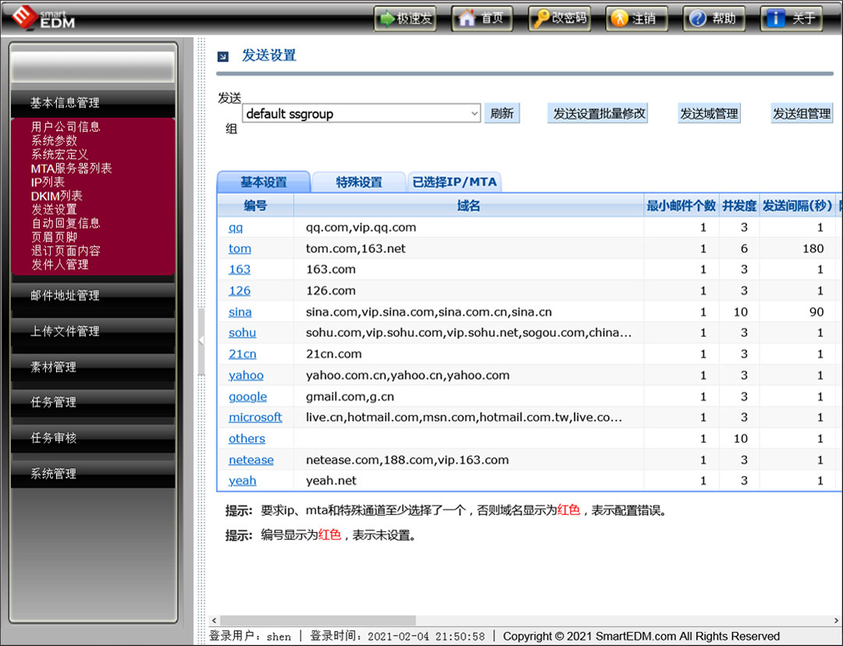Image resolution: width=843 pixels, height=646 pixels.
Task: Open the sohu domain setting link
Action: pyautogui.click(x=242, y=332)
